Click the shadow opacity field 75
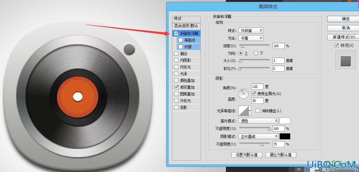 pos(279,144)
